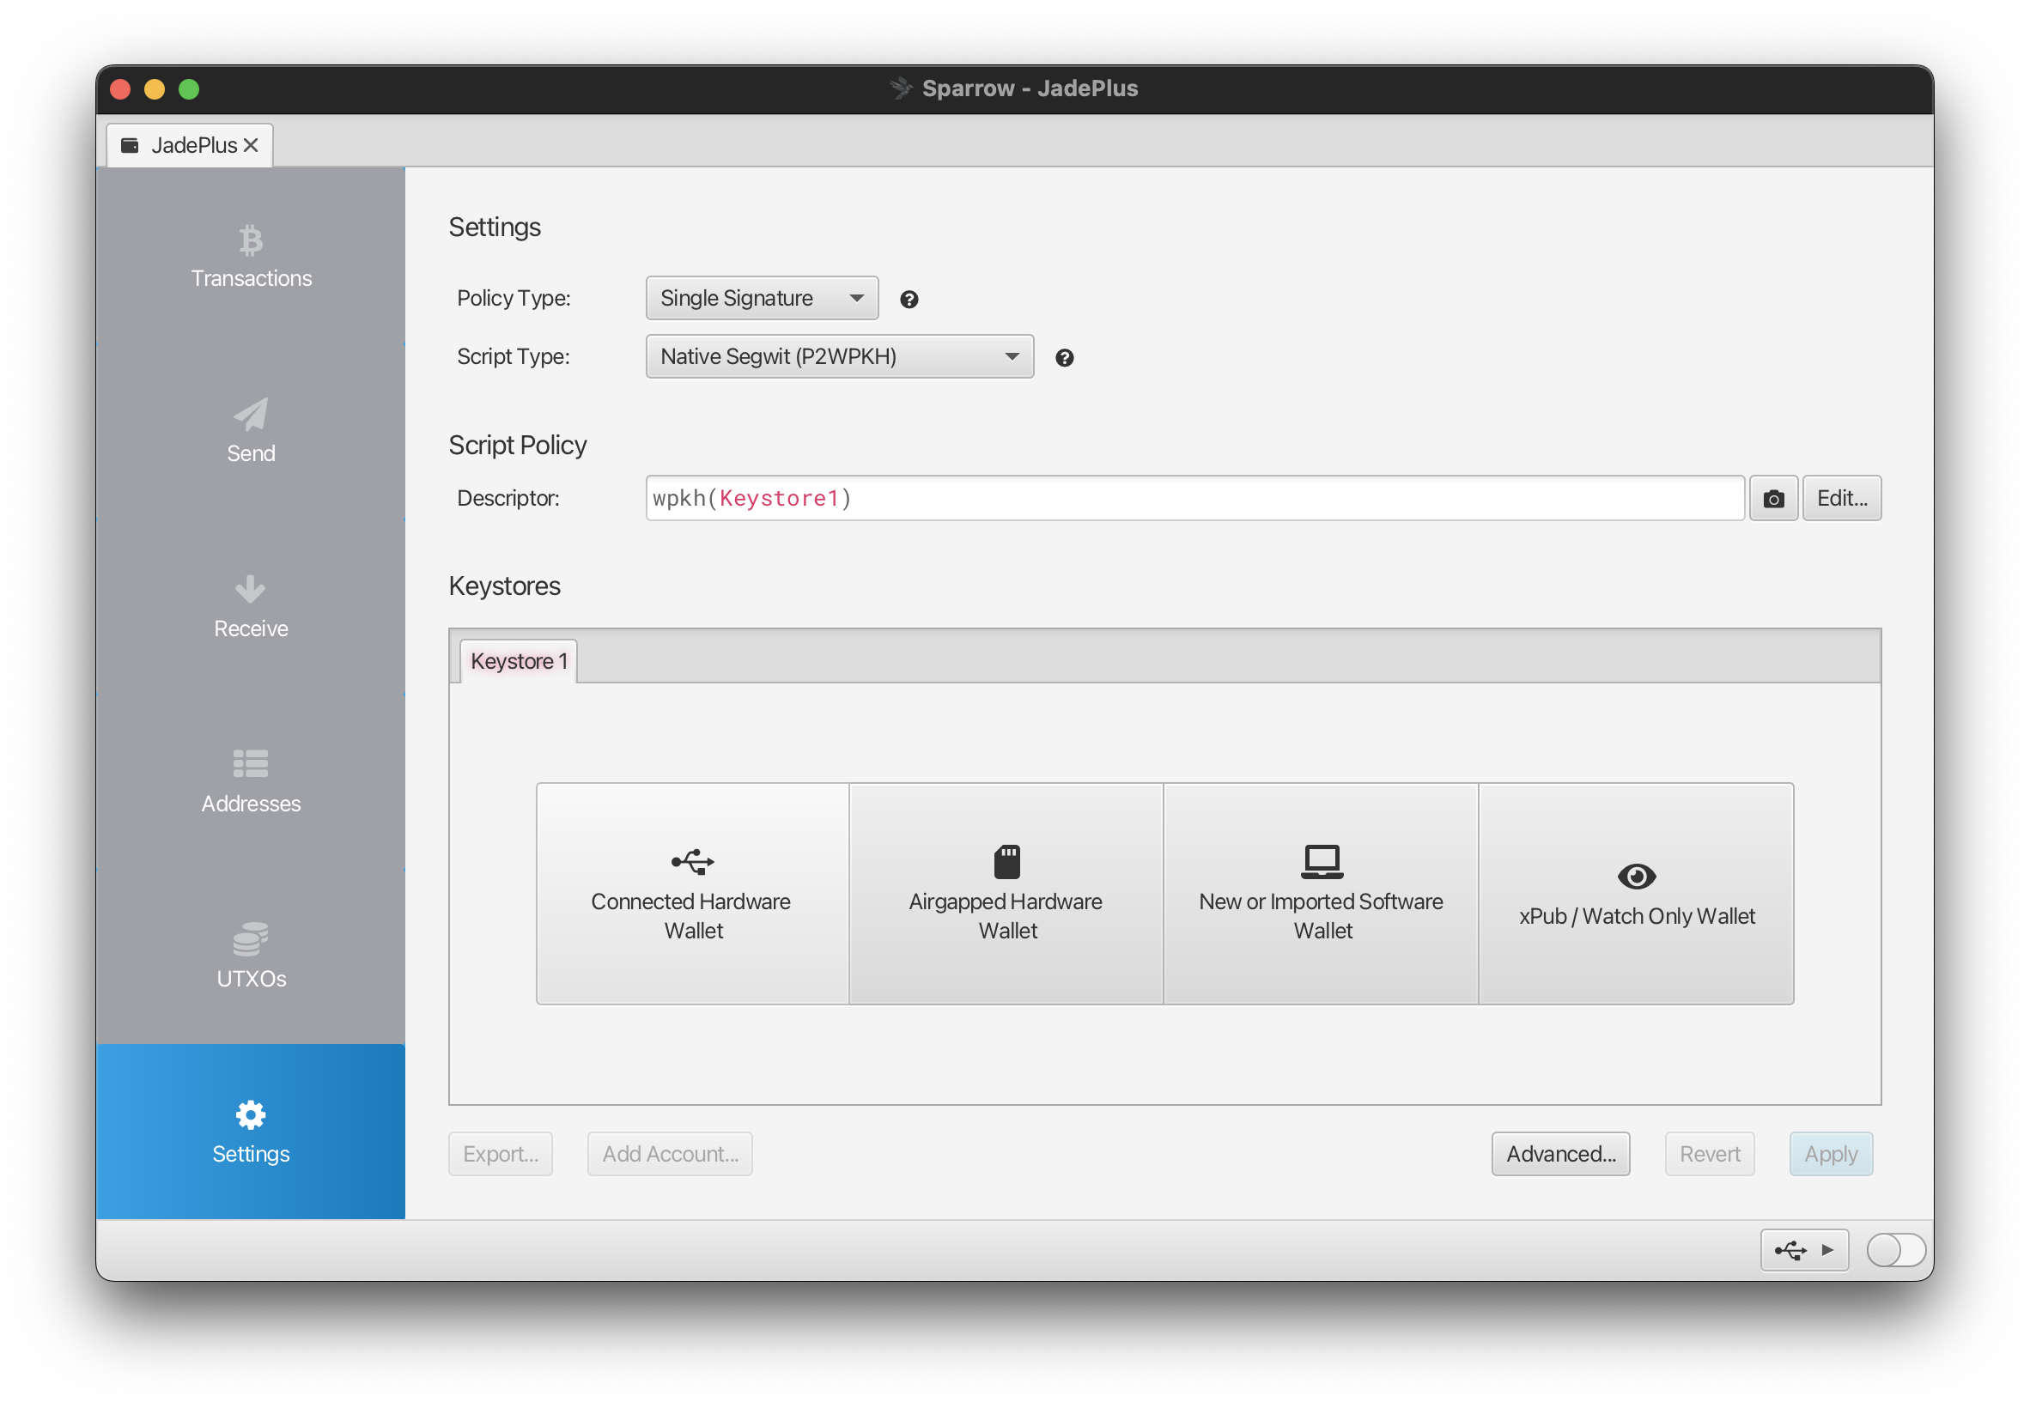Open the Policy Type dropdown
Image resolution: width=2030 pixels, height=1408 pixels.
pos(762,298)
